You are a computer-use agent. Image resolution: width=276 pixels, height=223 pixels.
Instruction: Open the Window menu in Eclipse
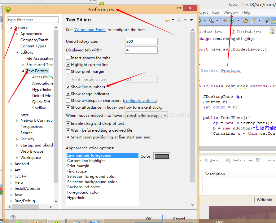pos(230,12)
